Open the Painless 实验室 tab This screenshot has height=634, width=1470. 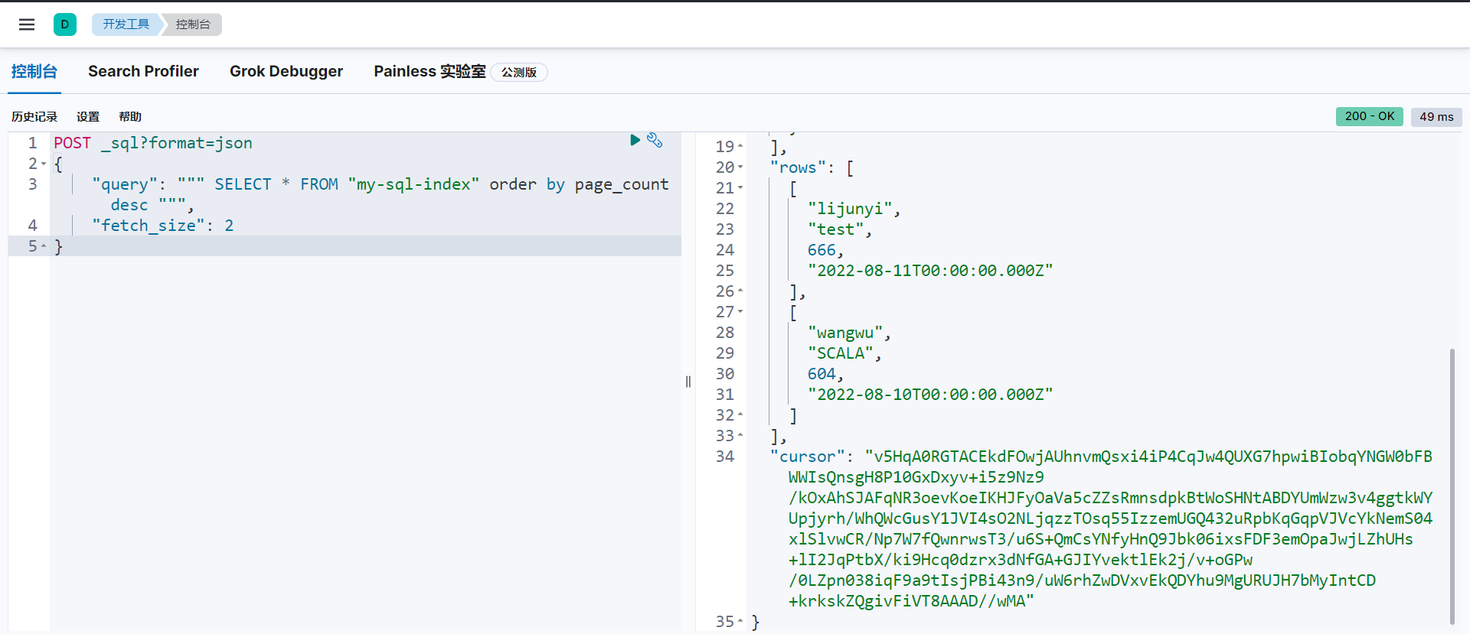point(430,71)
